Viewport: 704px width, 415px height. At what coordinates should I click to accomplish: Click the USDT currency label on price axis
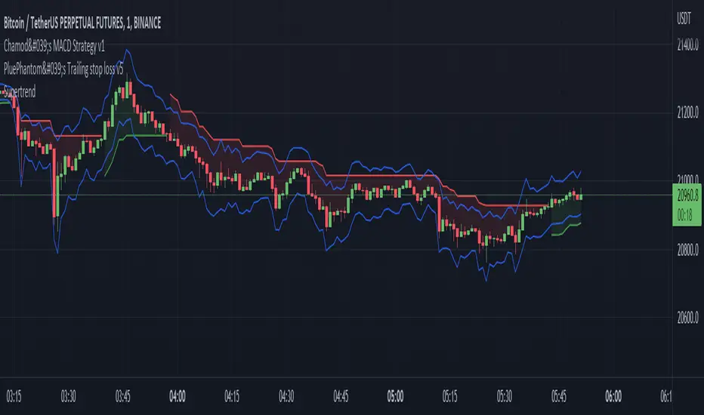click(x=684, y=18)
